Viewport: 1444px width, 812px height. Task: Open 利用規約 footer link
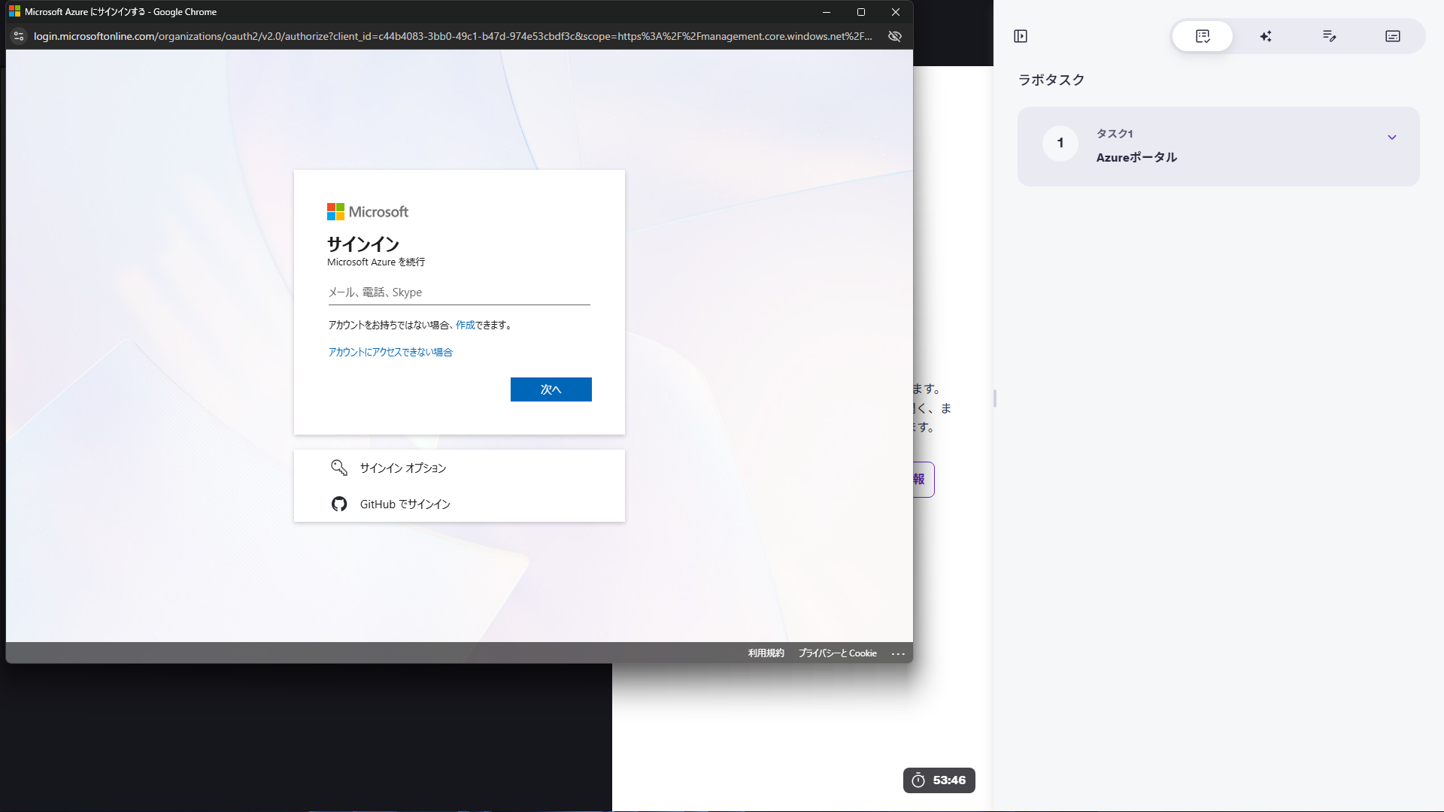pos(766,653)
